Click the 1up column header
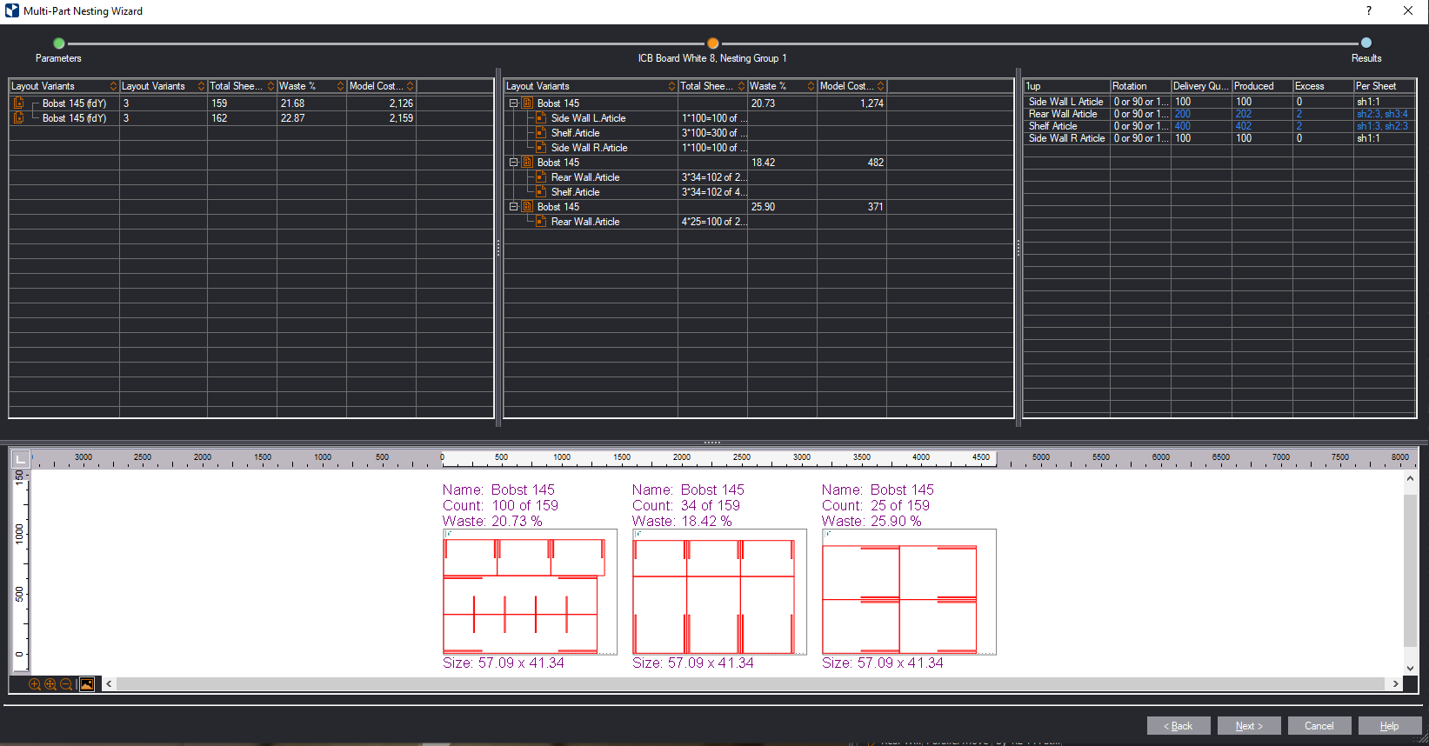Viewport: 1429px width, 746px height. coord(1066,86)
